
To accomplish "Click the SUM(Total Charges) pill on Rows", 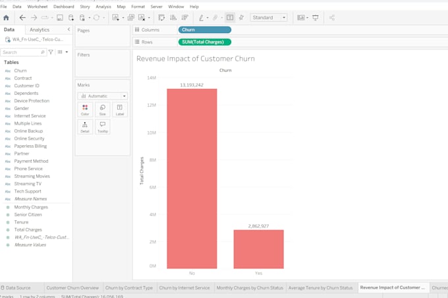I will point(205,42).
